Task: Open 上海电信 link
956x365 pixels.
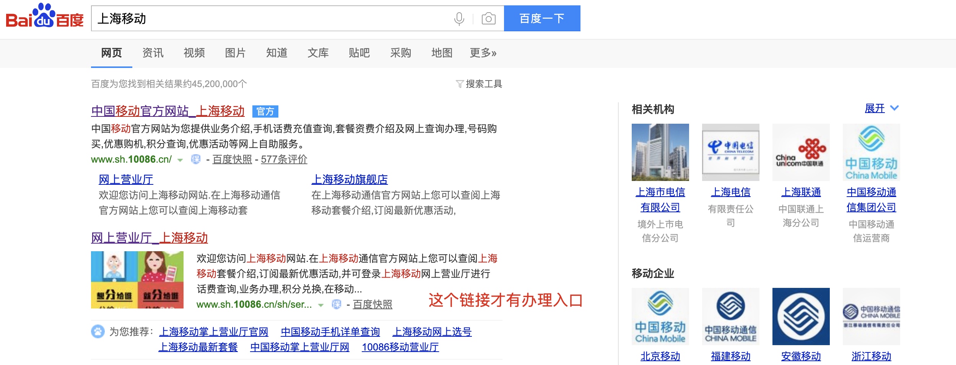Action: [x=731, y=192]
